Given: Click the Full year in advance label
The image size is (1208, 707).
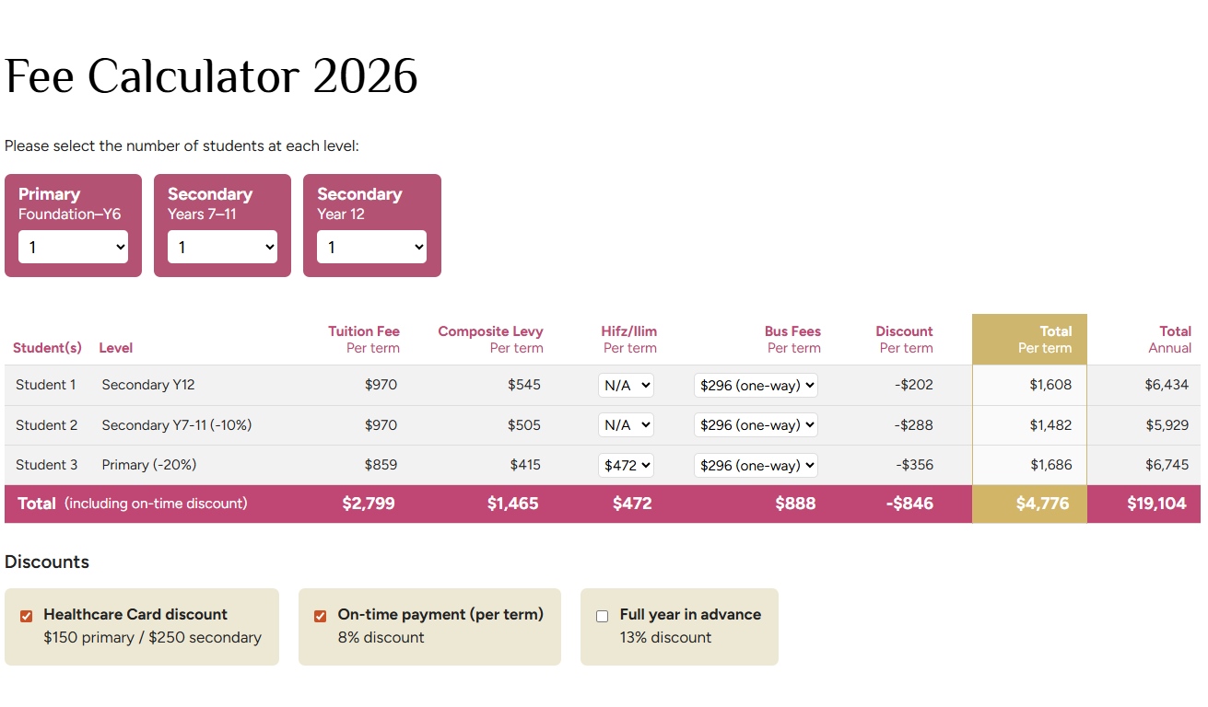Looking at the screenshot, I should [x=690, y=614].
